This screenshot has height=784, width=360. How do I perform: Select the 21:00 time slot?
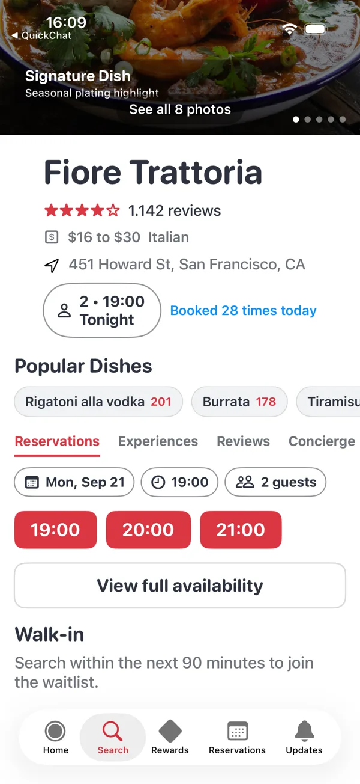point(241,530)
